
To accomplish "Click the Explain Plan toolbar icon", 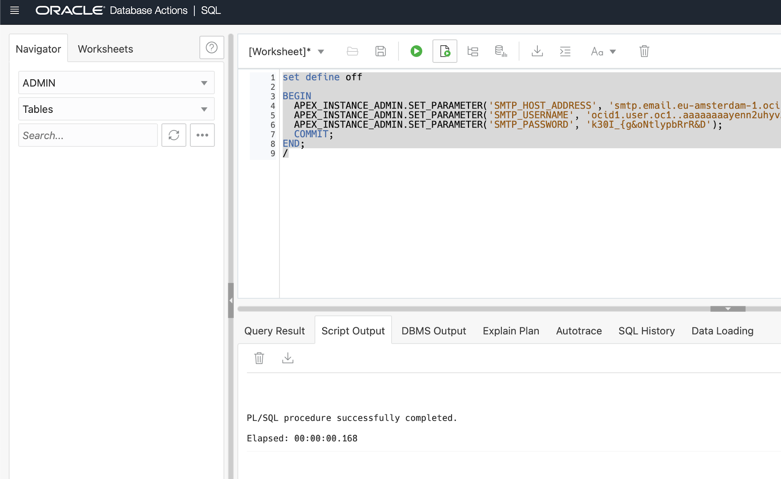I will pos(473,51).
